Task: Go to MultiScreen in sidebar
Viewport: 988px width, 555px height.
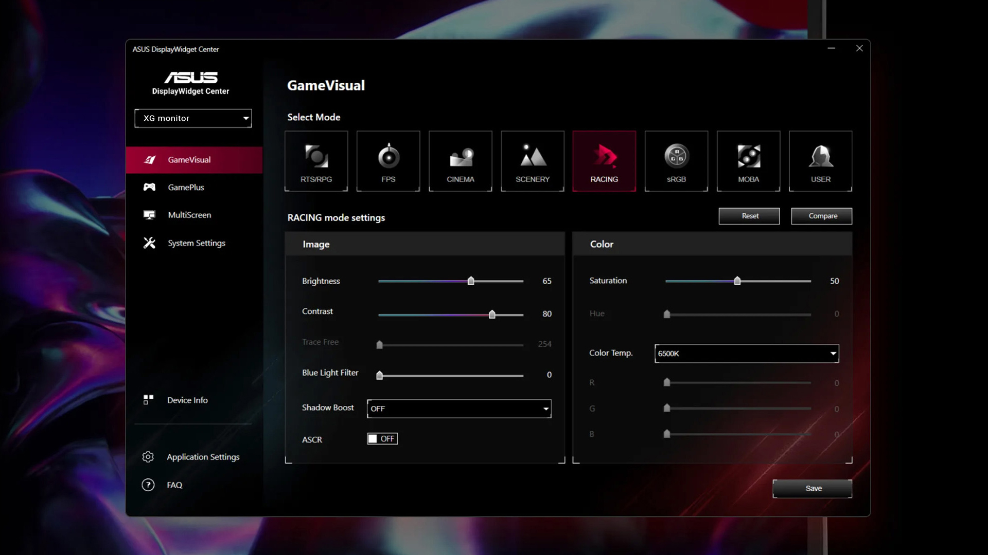Action: tap(189, 215)
